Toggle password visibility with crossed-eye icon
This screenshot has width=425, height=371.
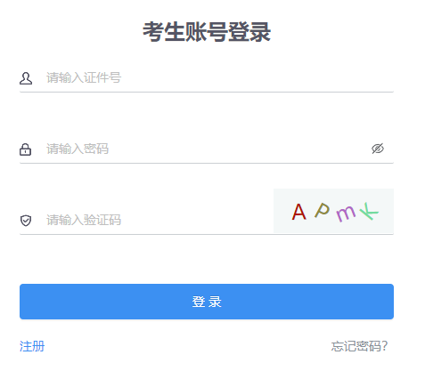[378, 149]
